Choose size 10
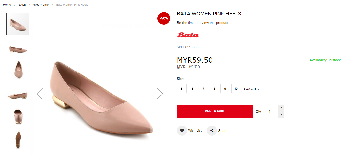This screenshot has height=155, width=344. 236,89
